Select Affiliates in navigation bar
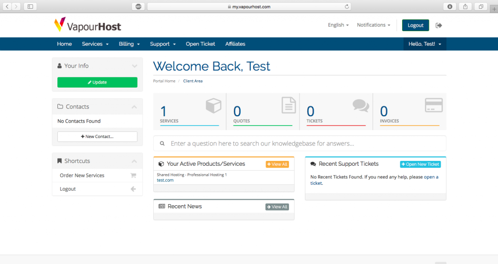 (235, 44)
